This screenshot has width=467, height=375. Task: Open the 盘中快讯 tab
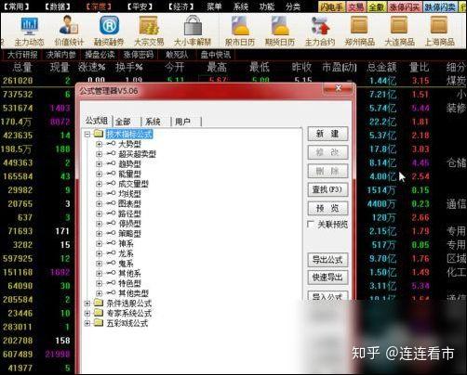(215, 55)
